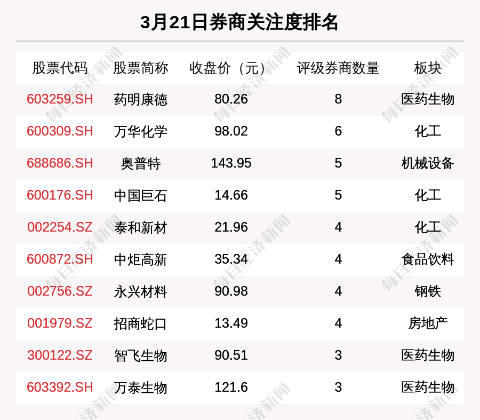Select the stock name 奥普特

coord(140,163)
